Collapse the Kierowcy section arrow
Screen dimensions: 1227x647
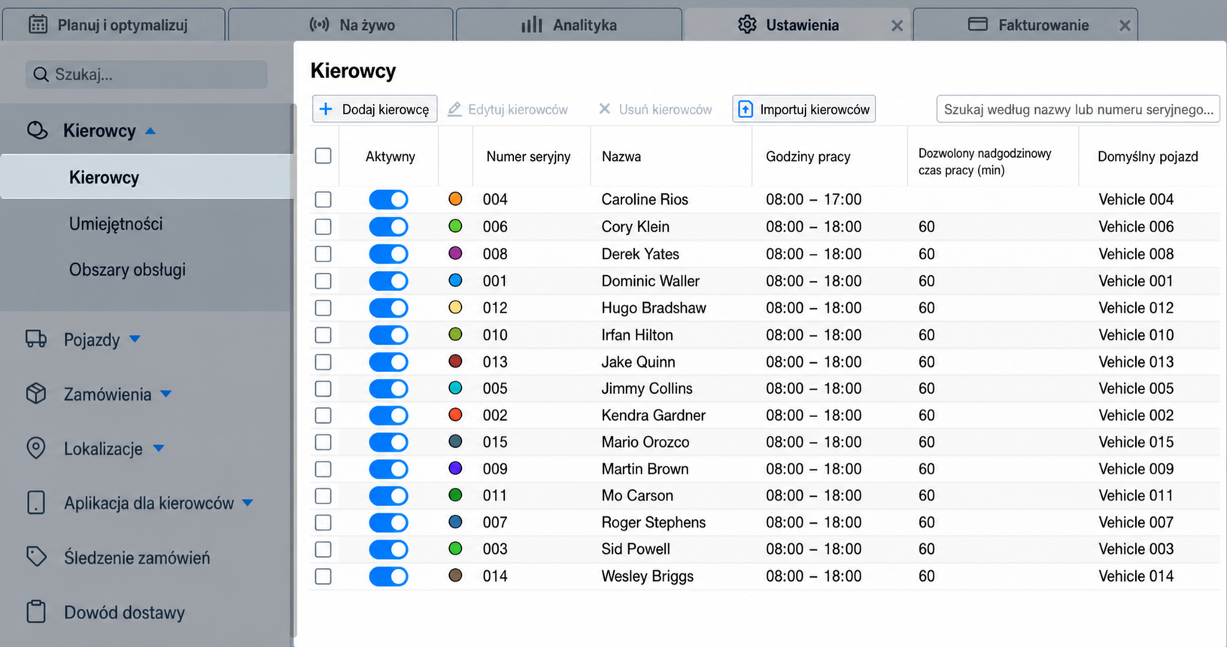click(150, 131)
